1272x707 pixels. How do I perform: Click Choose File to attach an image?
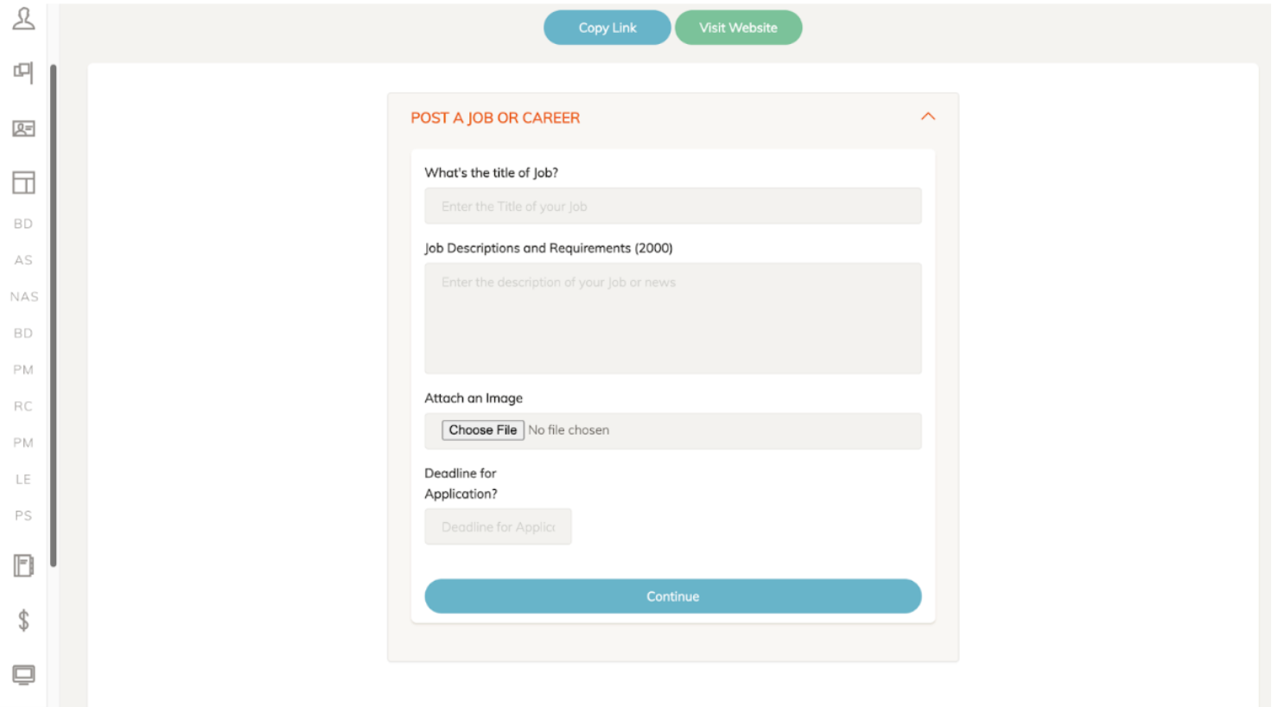point(482,430)
